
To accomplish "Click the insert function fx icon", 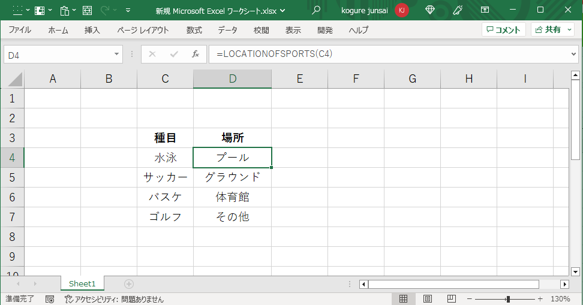I will click(195, 55).
